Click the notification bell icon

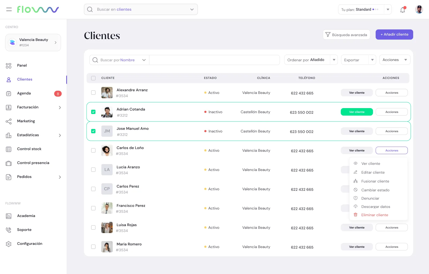pos(402,10)
